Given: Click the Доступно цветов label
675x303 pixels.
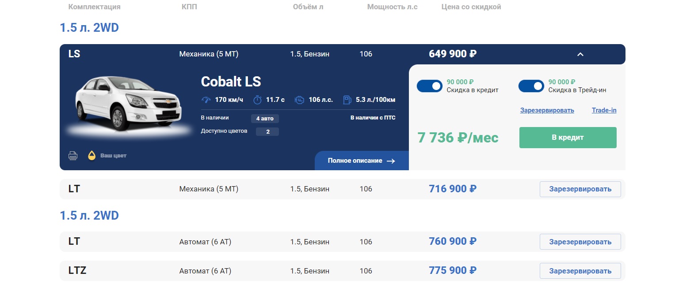Looking at the screenshot, I should pyautogui.click(x=224, y=131).
